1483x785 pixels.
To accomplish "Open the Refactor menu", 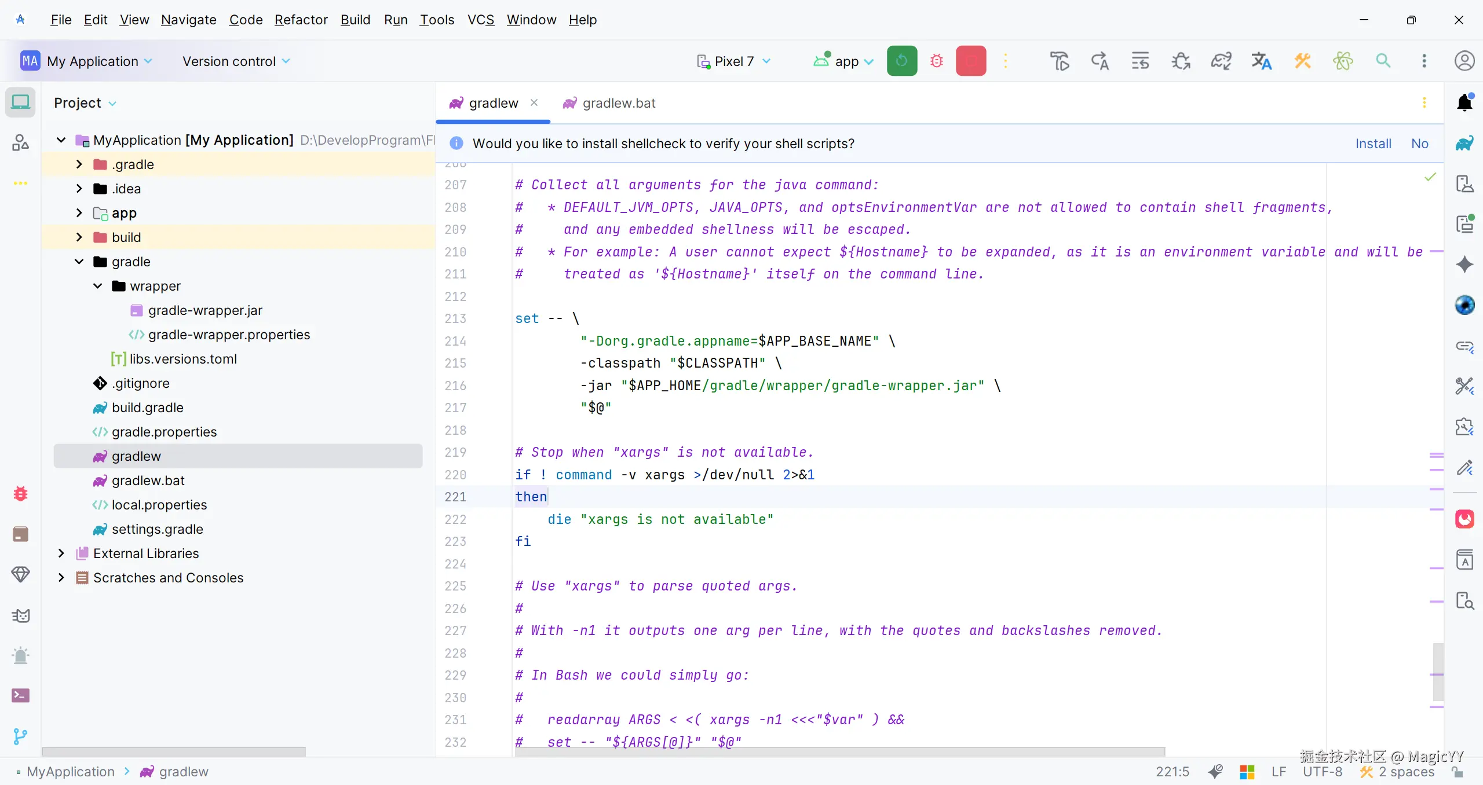I will click(x=301, y=20).
